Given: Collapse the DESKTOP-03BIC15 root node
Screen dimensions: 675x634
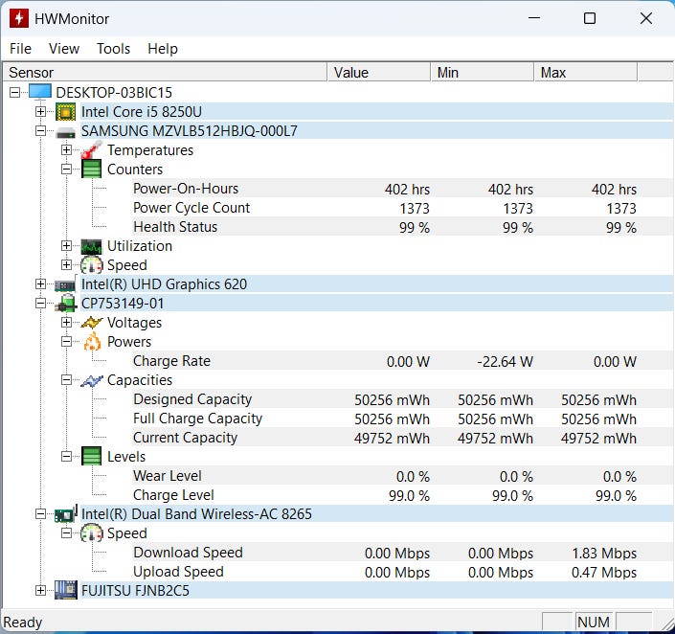Looking at the screenshot, I should (14, 92).
